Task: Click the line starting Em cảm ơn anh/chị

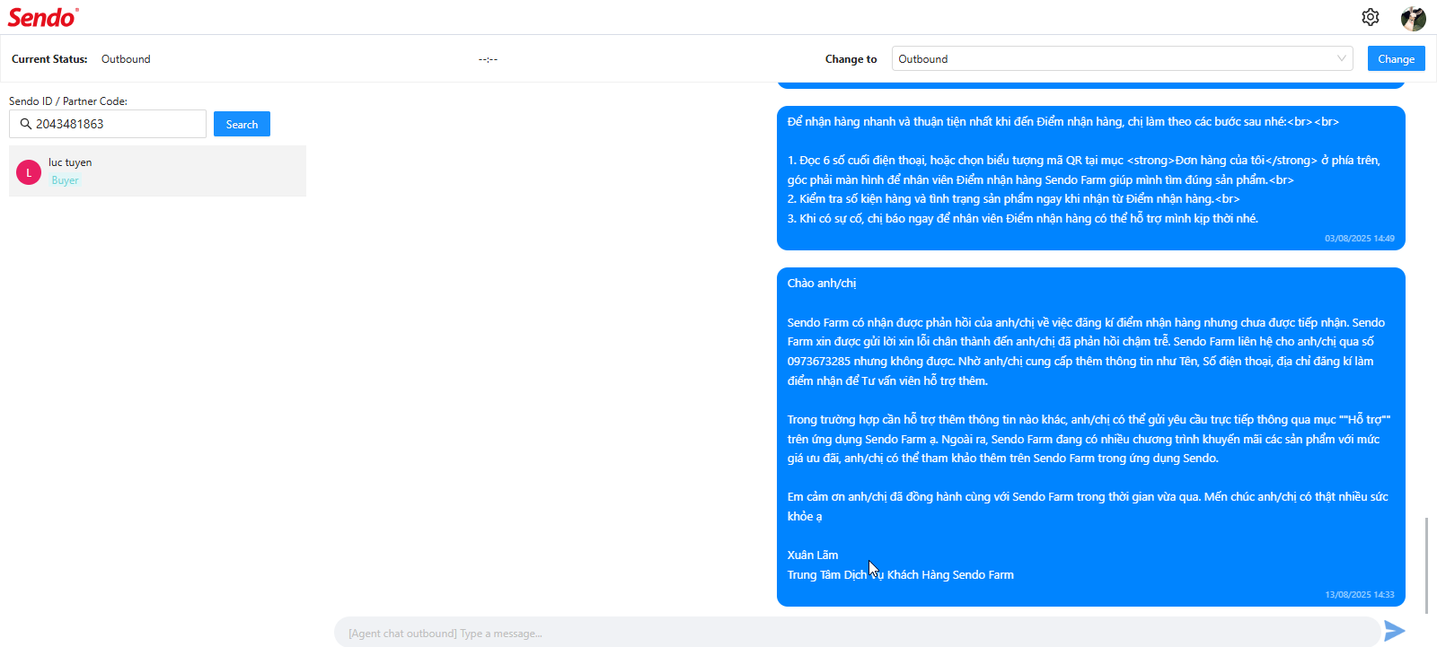Action: 1088,497
